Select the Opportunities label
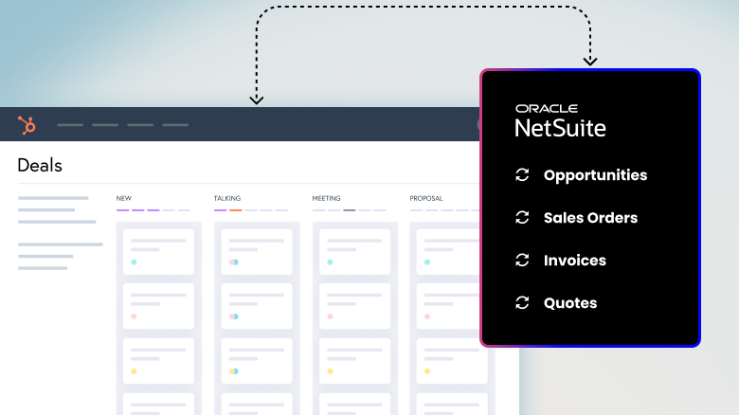The image size is (739, 415). 595,175
